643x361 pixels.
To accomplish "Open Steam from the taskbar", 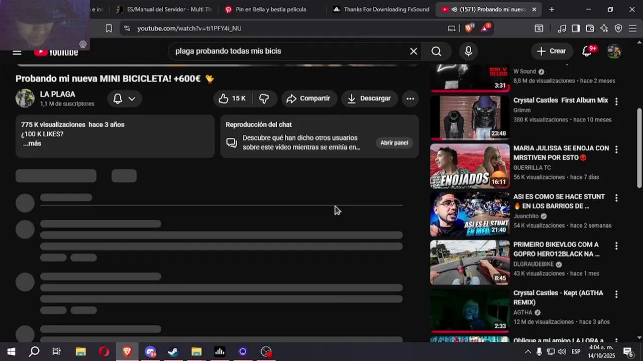I will [x=173, y=352].
